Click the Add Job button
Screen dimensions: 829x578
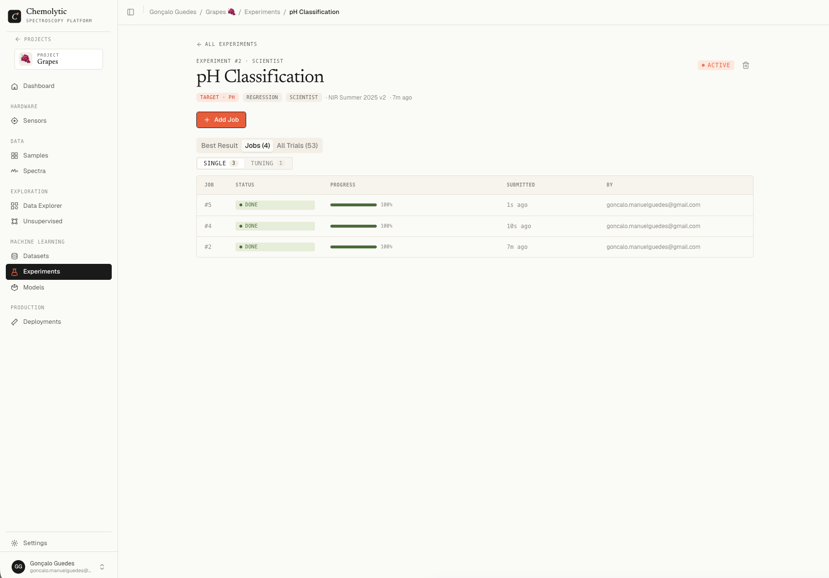coord(221,120)
